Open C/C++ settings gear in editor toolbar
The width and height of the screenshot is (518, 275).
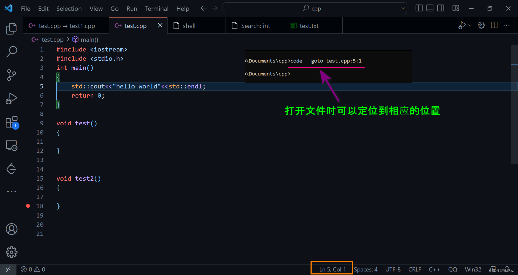point(481,25)
